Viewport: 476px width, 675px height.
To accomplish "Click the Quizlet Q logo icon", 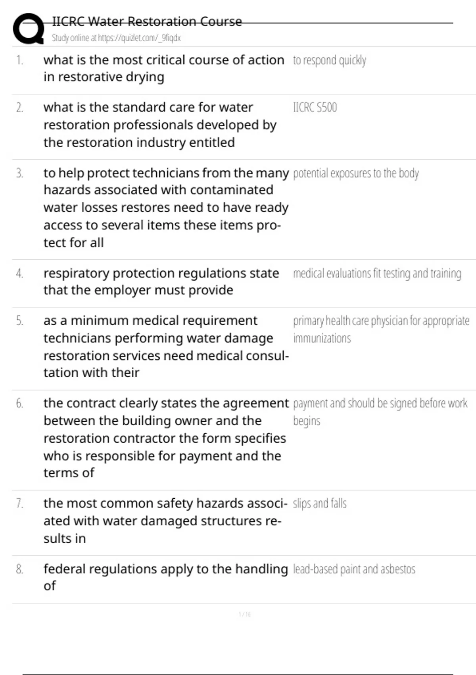I will coord(29,29).
